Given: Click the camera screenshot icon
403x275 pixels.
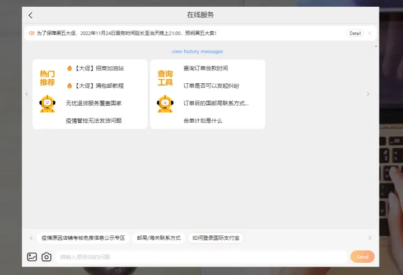Looking at the screenshot, I should (46, 257).
